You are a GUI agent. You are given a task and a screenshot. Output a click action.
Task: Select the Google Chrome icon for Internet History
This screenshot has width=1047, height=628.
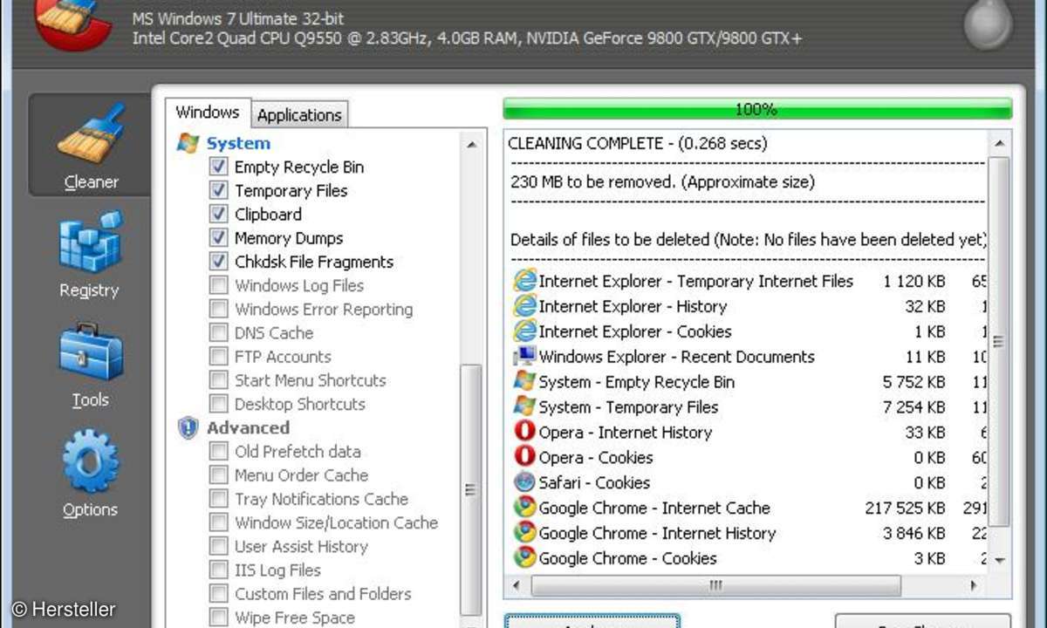[x=524, y=533]
